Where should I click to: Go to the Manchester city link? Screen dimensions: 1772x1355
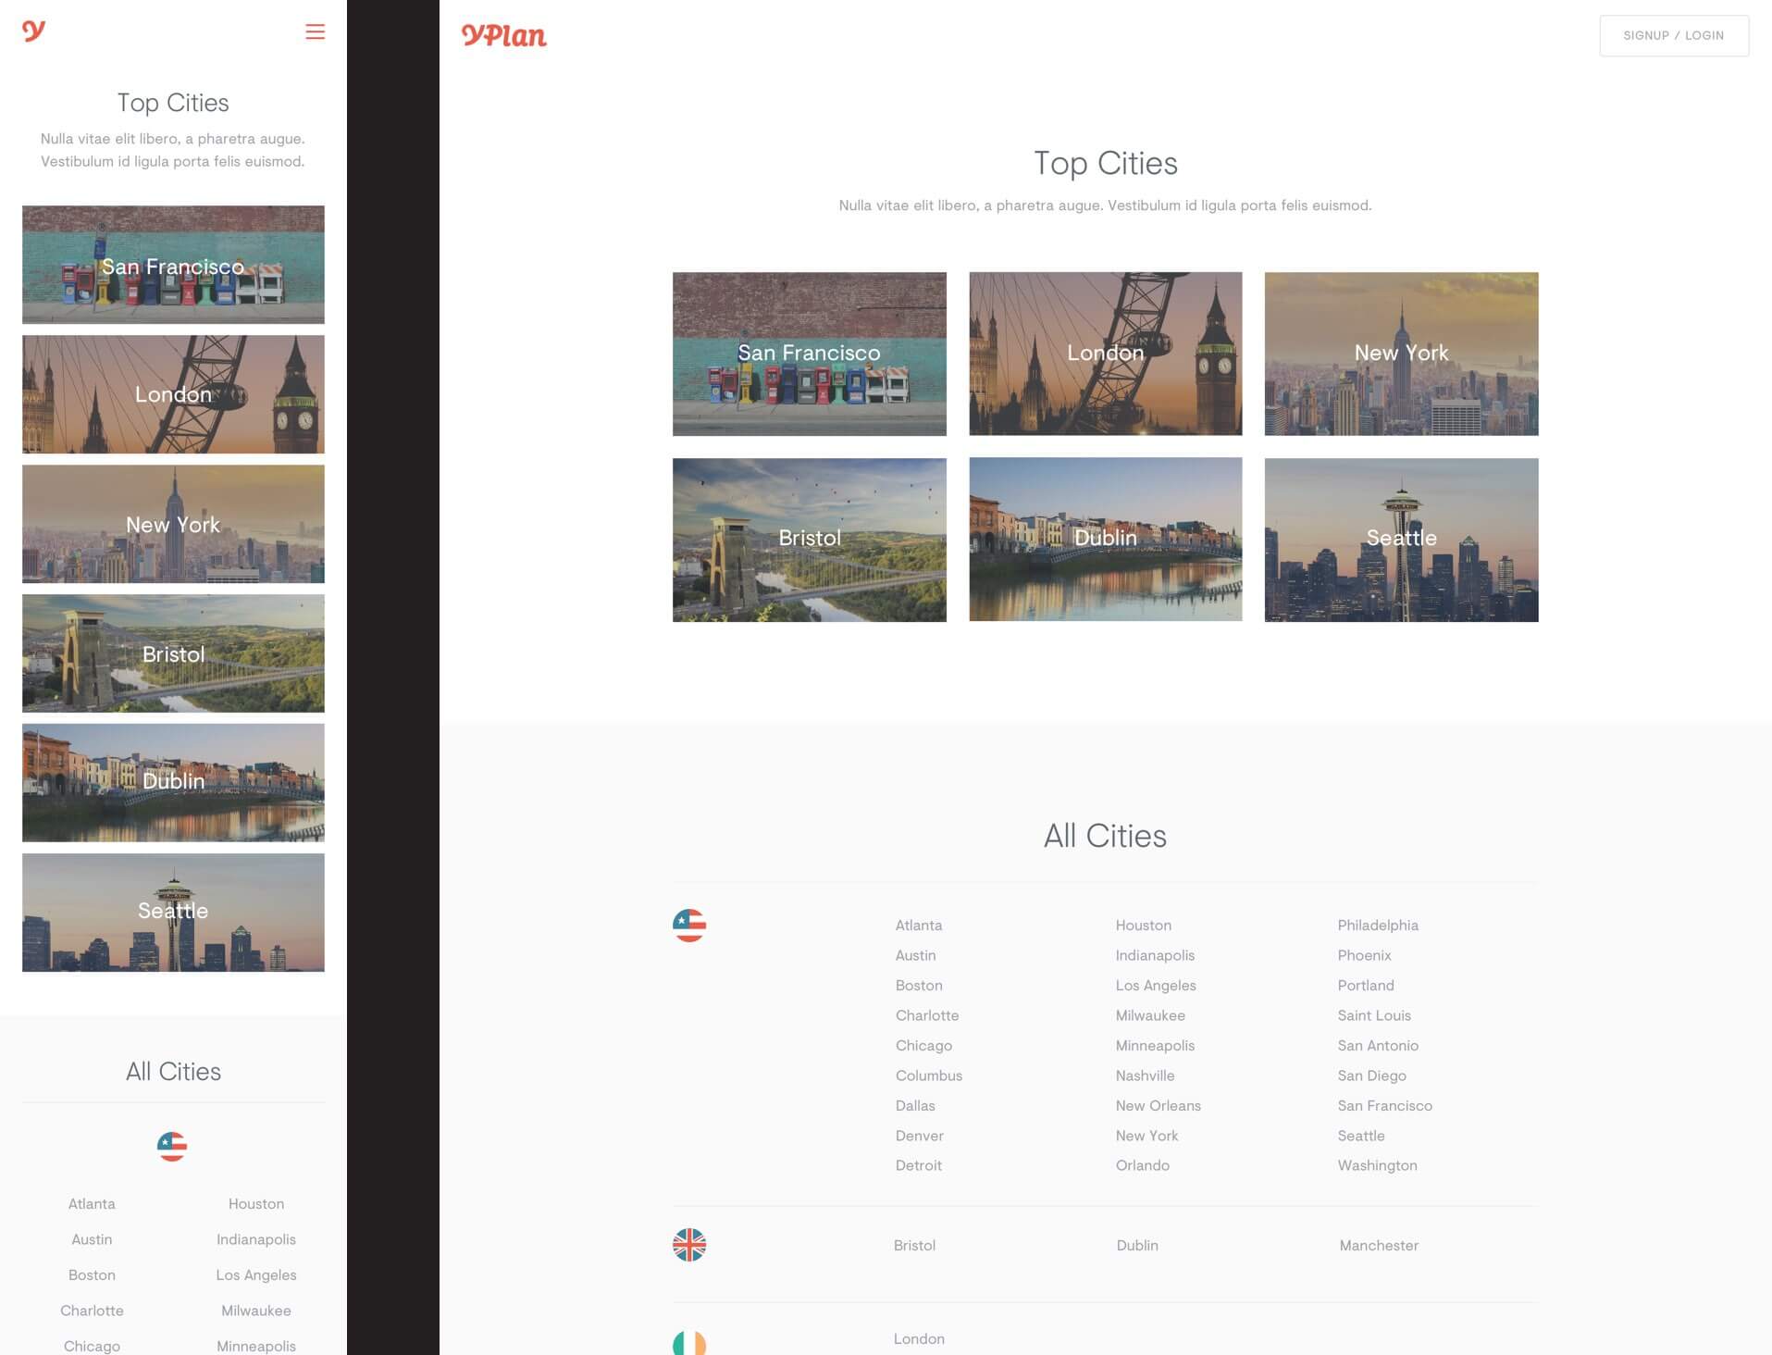[x=1378, y=1245]
